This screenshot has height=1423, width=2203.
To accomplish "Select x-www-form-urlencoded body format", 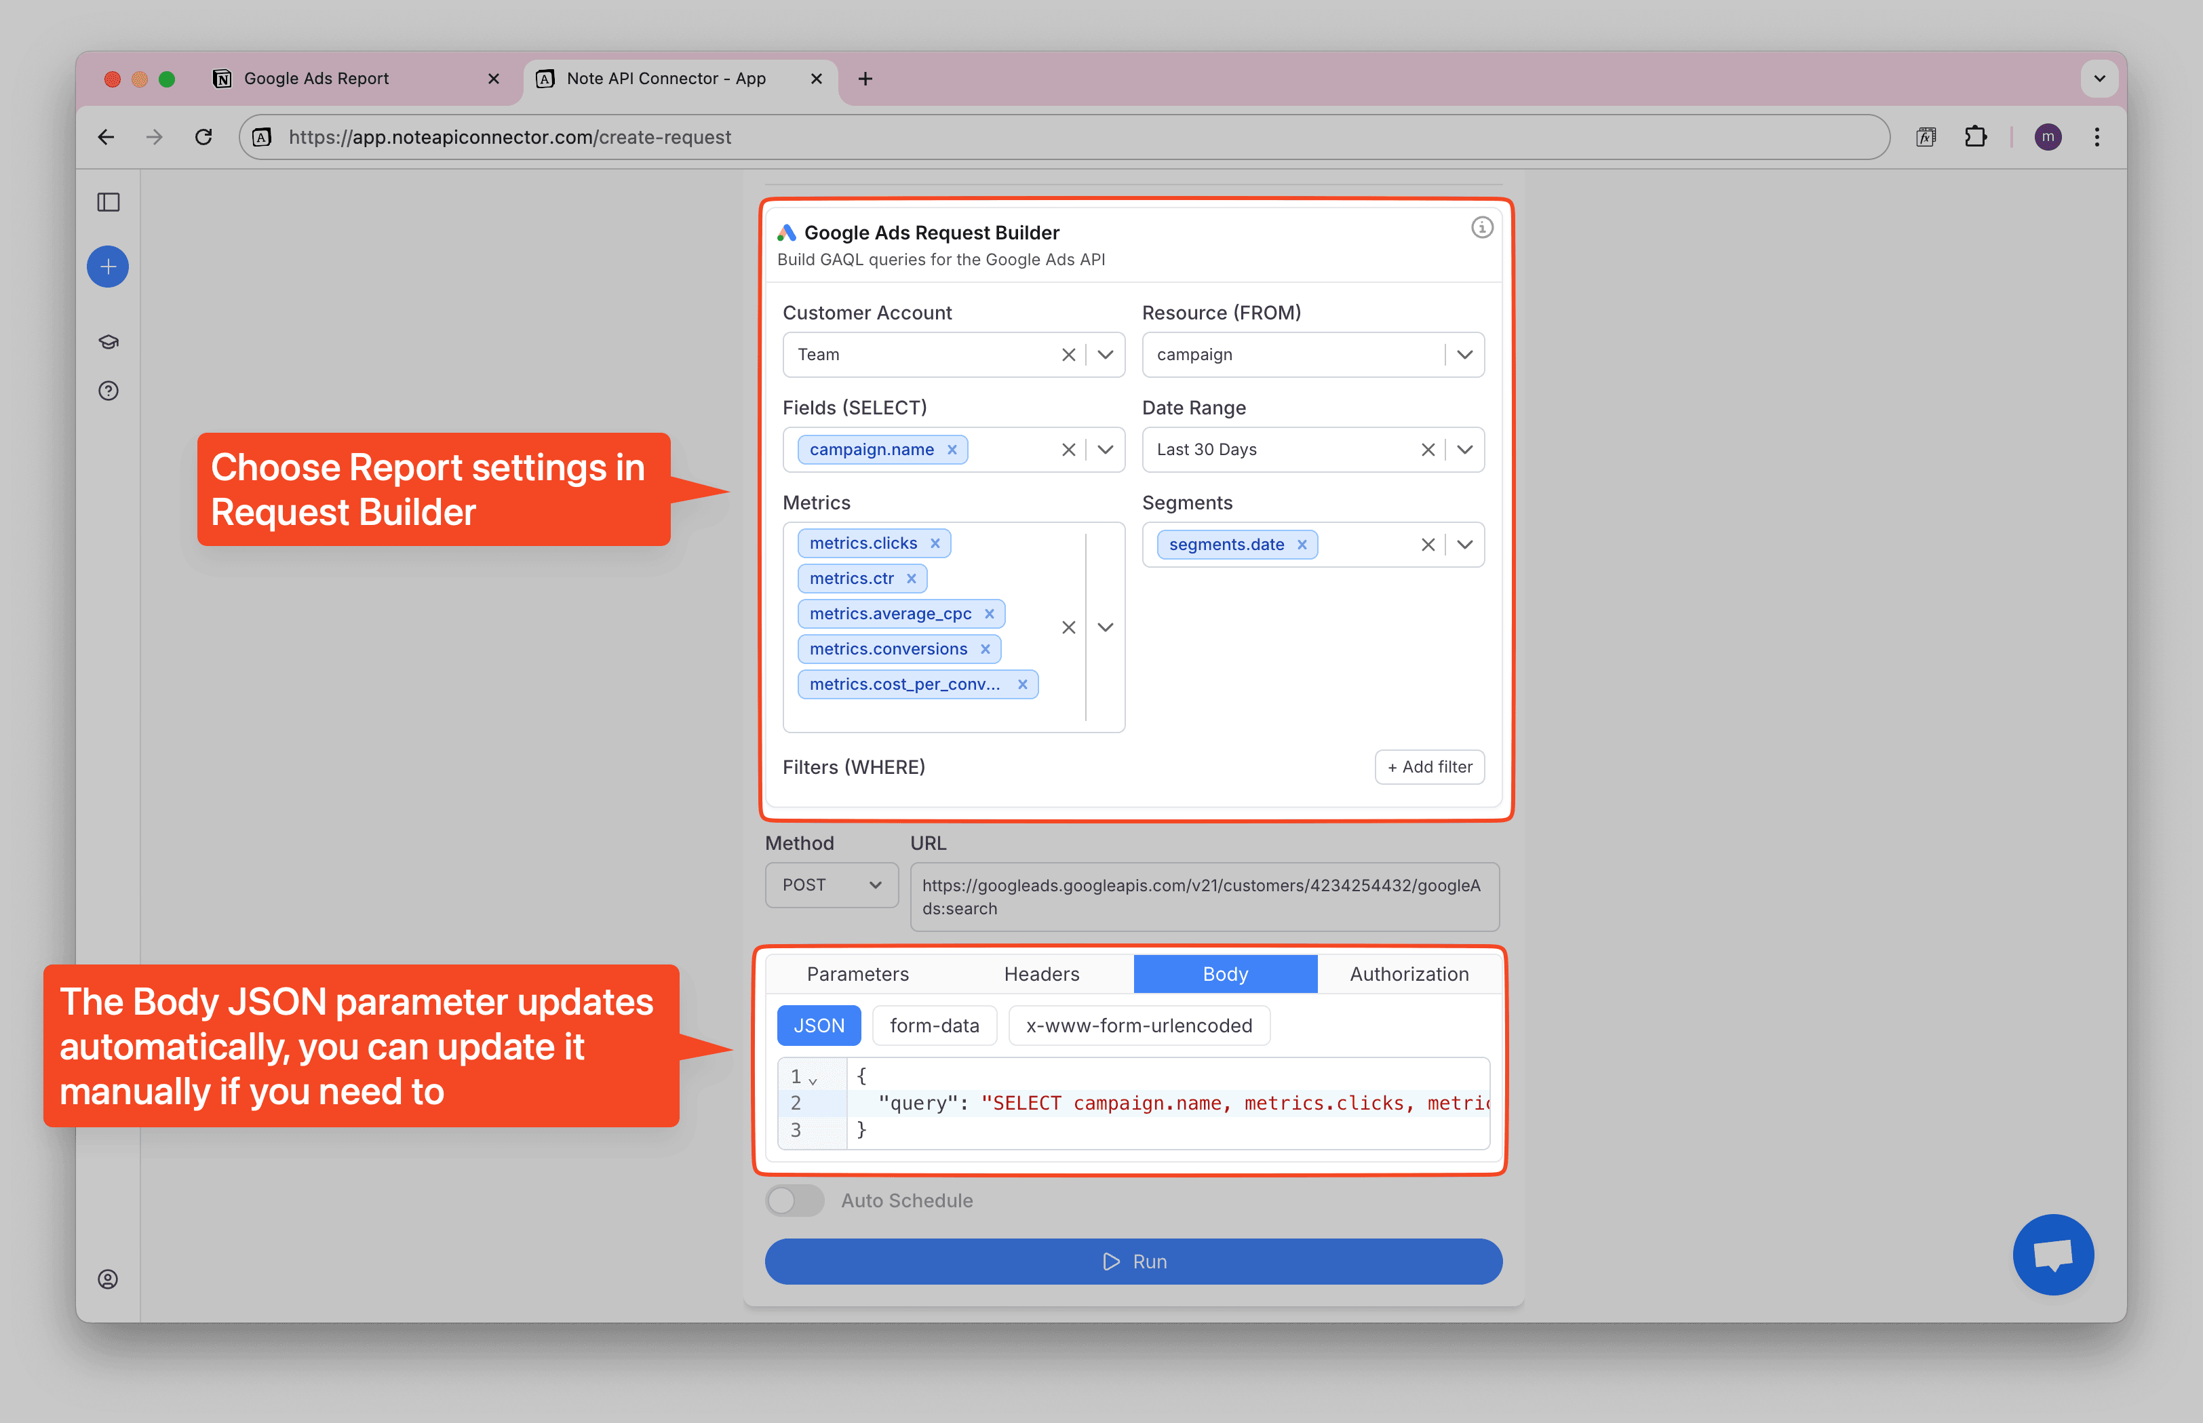I will point(1138,1026).
